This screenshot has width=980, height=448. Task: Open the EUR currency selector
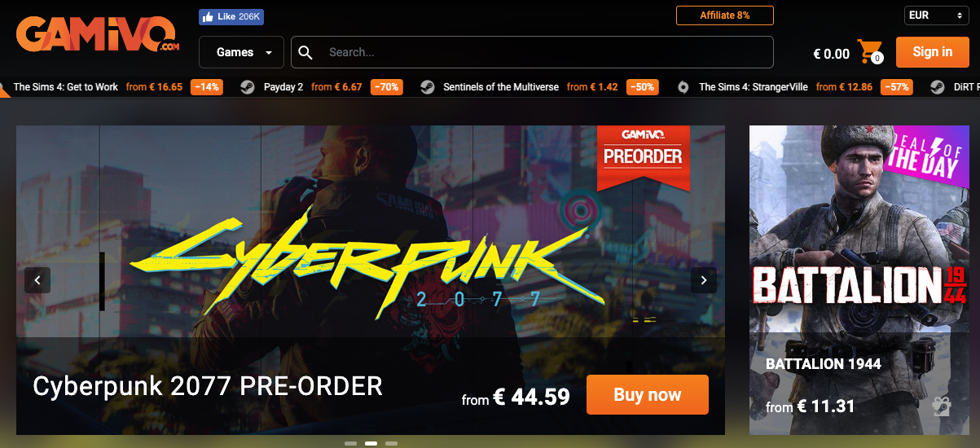point(935,15)
